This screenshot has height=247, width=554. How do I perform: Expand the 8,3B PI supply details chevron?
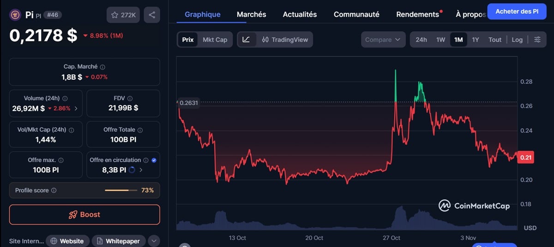point(141,170)
